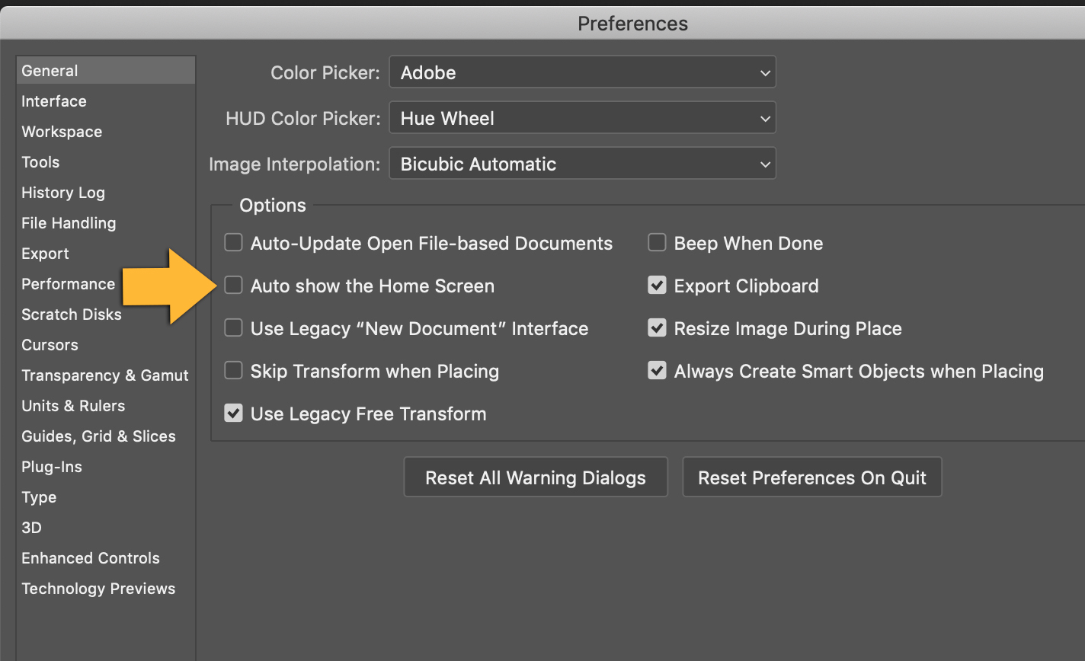Enable Use Legacy "New Document" Interface
The image size is (1085, 661).
pos(233,327)
